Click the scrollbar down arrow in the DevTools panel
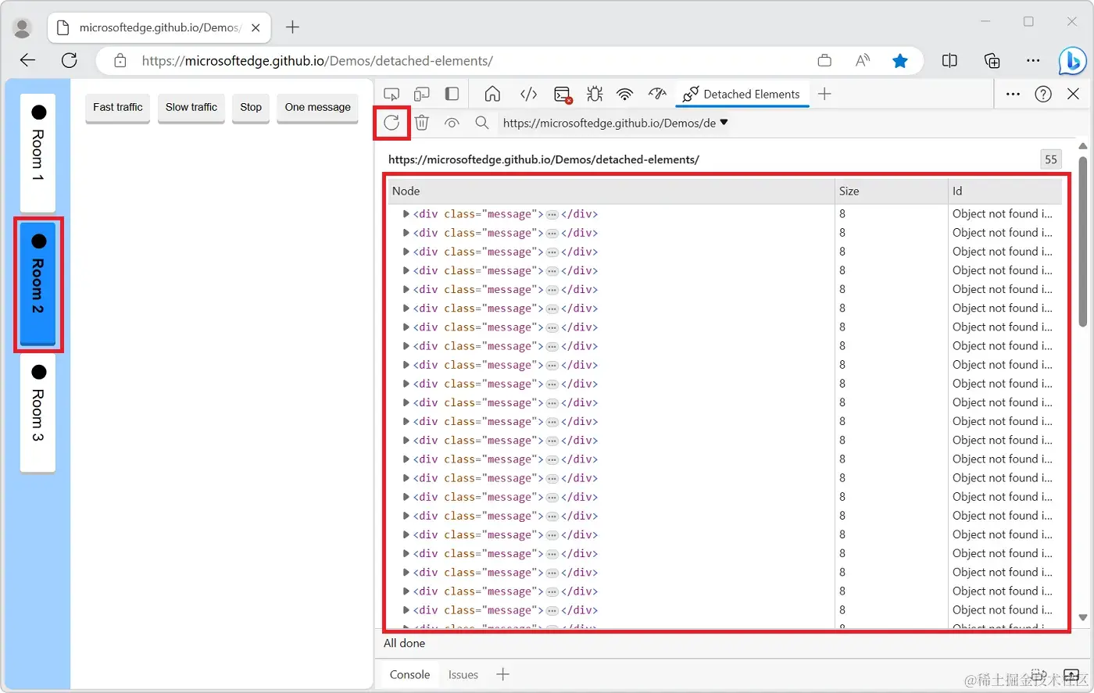The height and width of the screenshot is (693, 1094). [x=1083, y=617]
